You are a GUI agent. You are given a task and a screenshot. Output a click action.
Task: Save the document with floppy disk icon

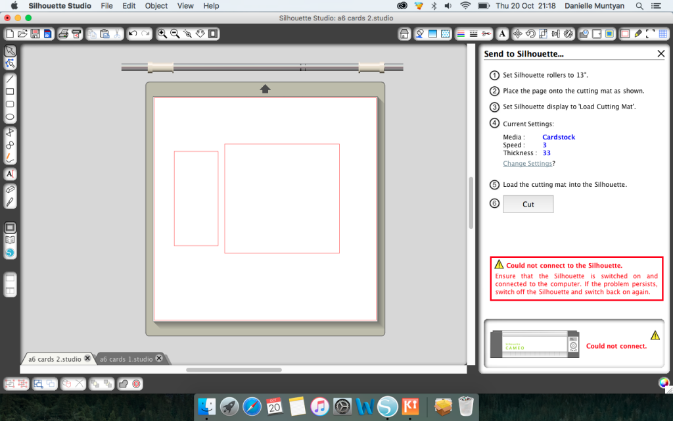tap(35, 34)
